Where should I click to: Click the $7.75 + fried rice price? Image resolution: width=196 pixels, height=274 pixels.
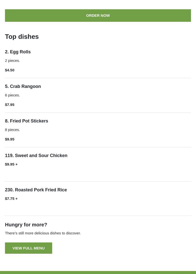(x=11, y=199)
